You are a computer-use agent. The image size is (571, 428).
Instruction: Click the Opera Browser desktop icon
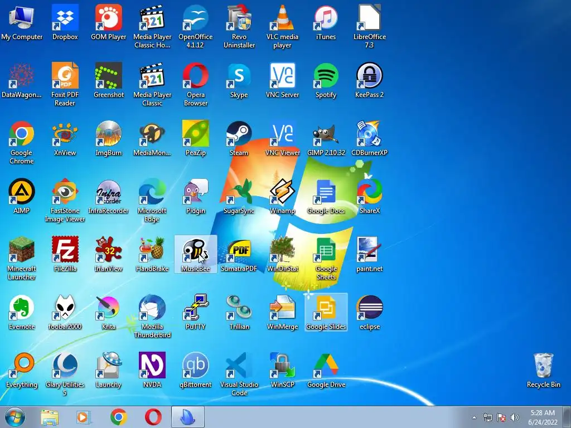[x=196, y=85]
